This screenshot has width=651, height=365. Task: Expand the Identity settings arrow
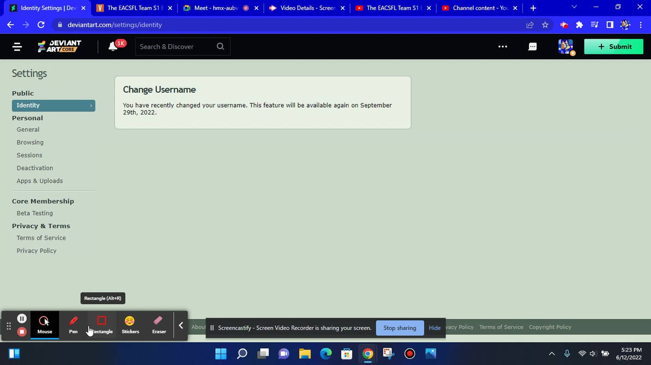91,105
